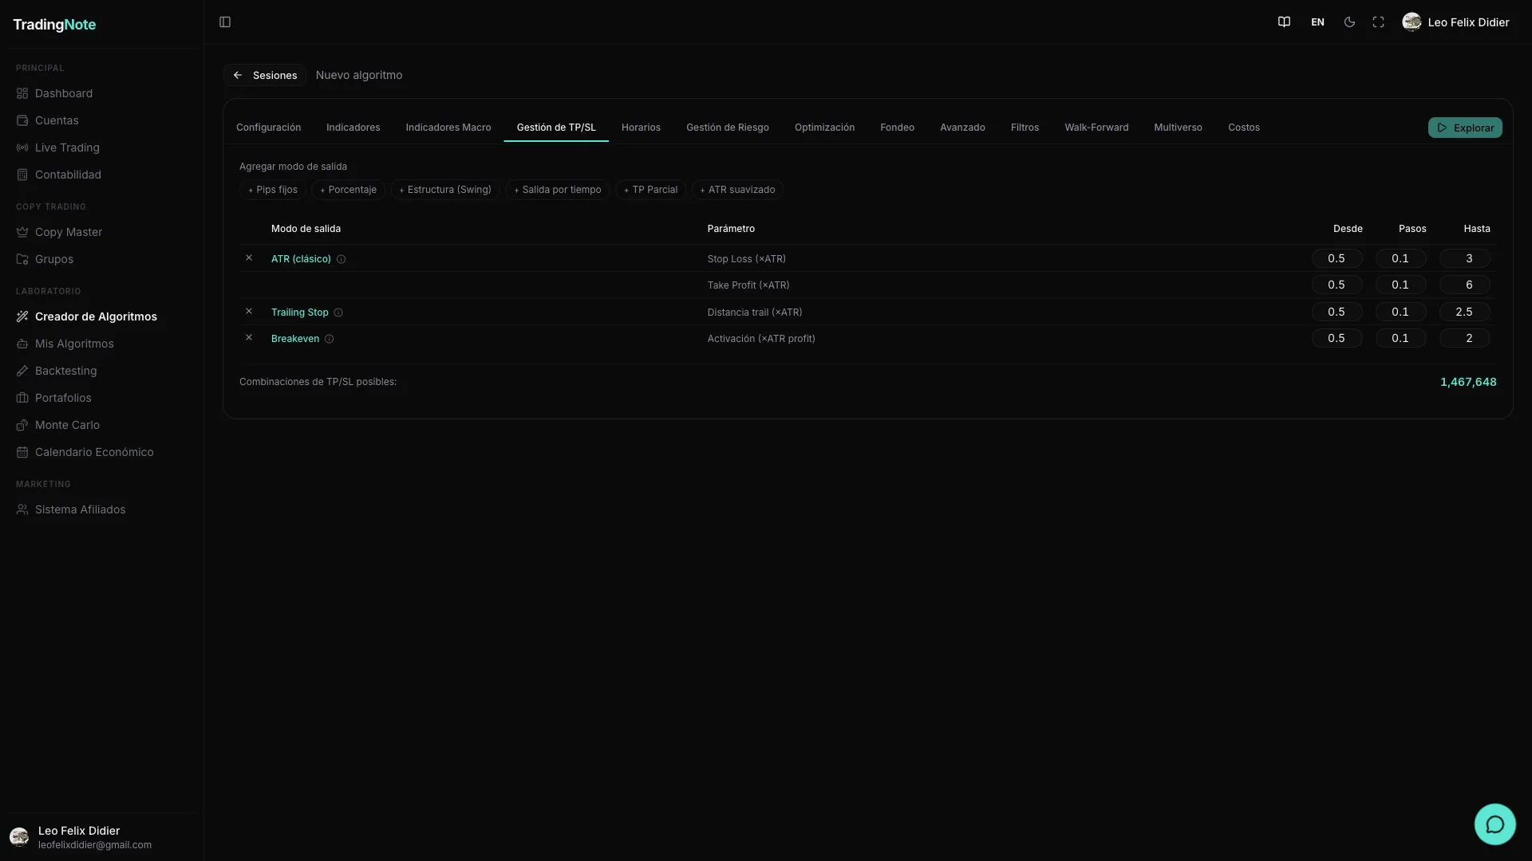Screen dimensions: 1532x861
Task: Select the Horarios tab
Action: tap(641, 128)
